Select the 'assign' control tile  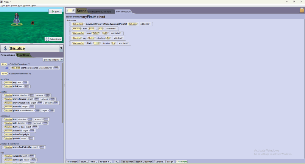click(170, 162)
